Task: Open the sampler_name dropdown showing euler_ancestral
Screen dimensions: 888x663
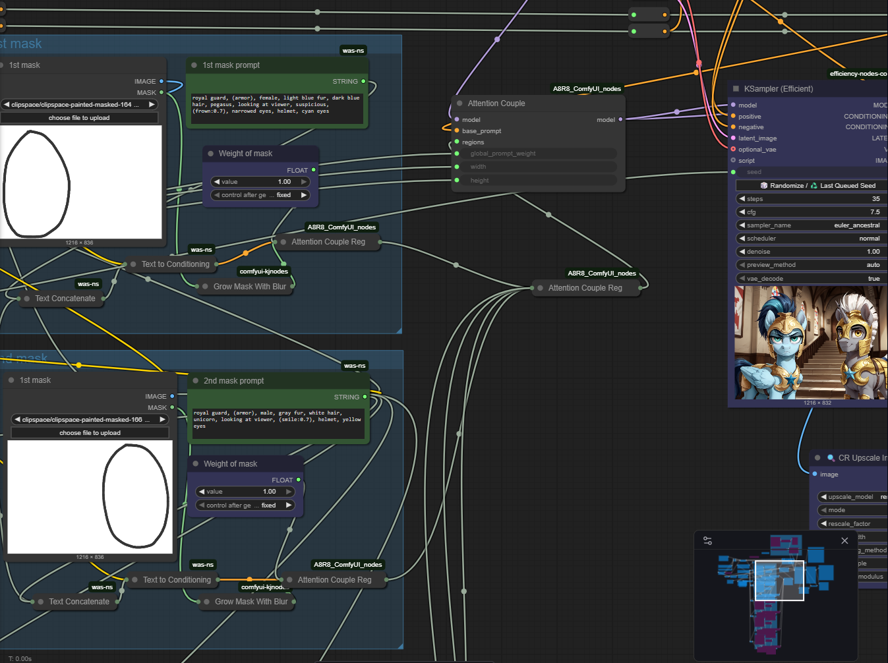Action: click(x=810, y=225)
